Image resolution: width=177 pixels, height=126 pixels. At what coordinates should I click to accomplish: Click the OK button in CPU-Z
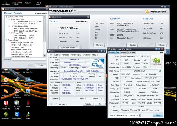(100, 104)
